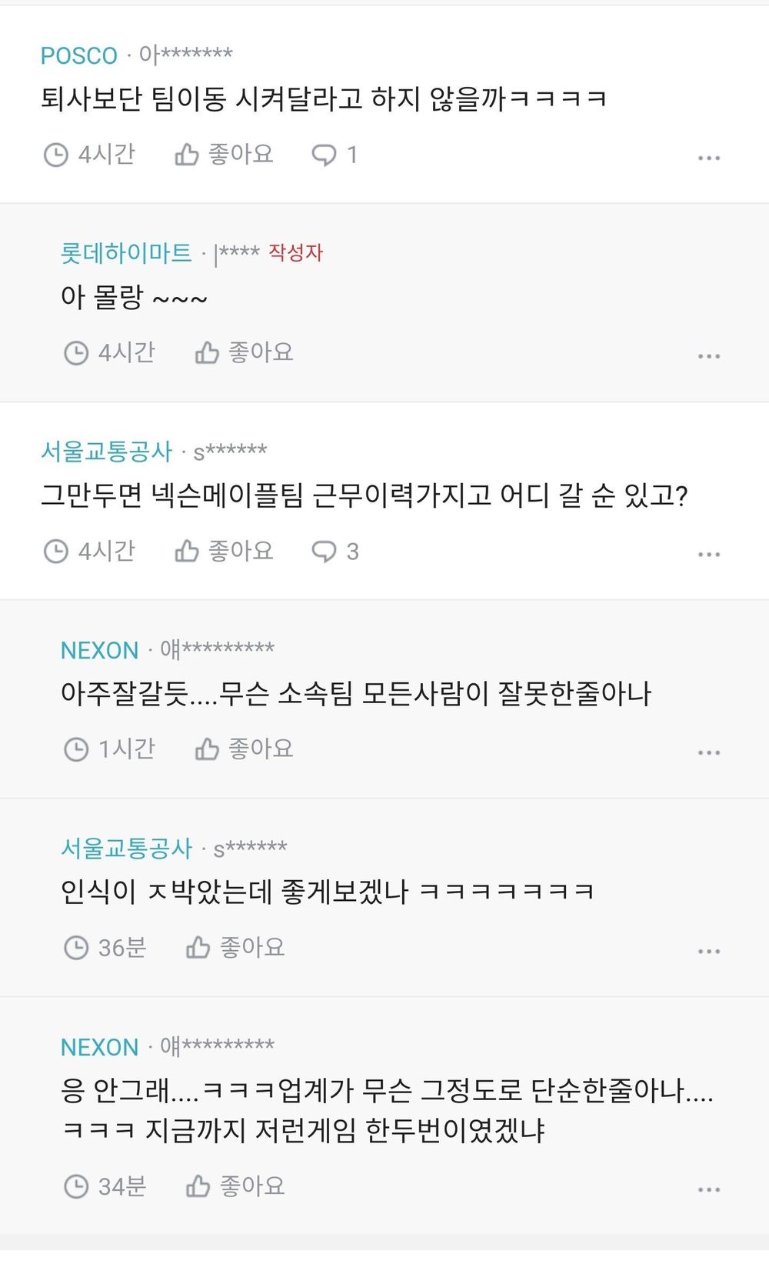769x1264 pixels.
Task: Open more options on the NEXON 1시간 reply
Action: [x=708, y=752]
